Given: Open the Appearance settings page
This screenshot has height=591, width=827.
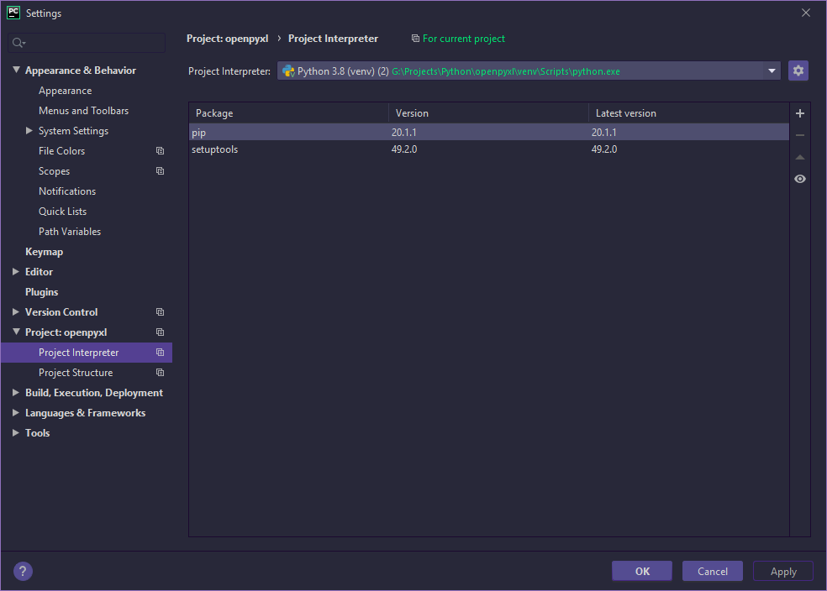Looking at the screenshot, I should click(x=65, y=91).
